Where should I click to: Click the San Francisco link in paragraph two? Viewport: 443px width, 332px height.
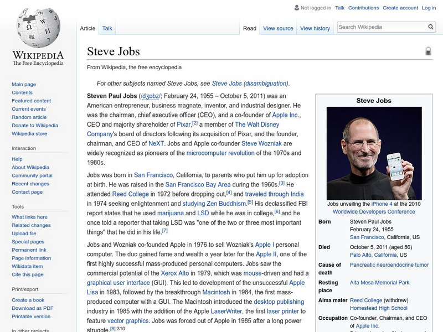(x=153, y=175)
